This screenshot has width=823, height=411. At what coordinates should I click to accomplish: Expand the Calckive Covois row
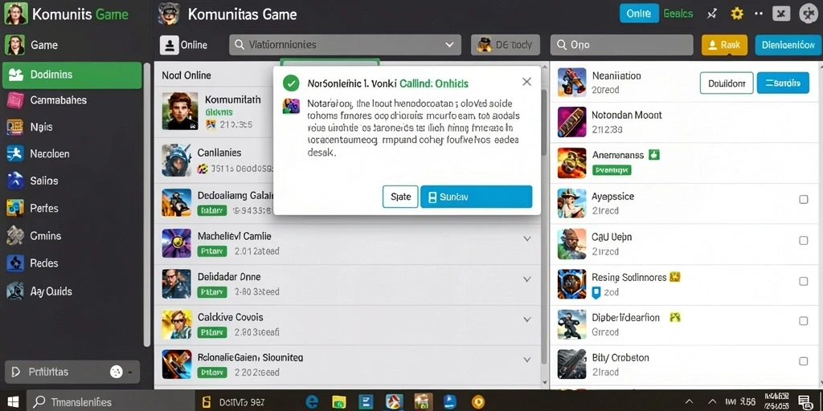[527, 319]
